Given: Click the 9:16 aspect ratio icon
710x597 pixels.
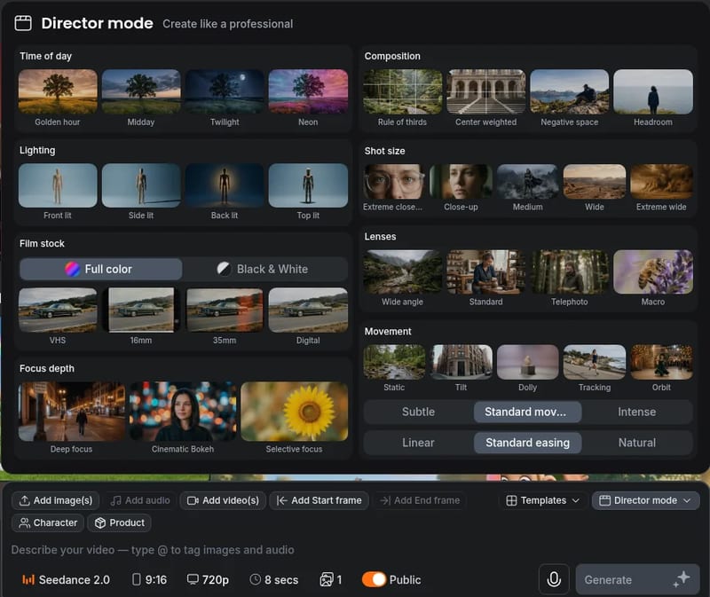Looking at the screenshot, I should pyautogui.click(x=137, y=580).
